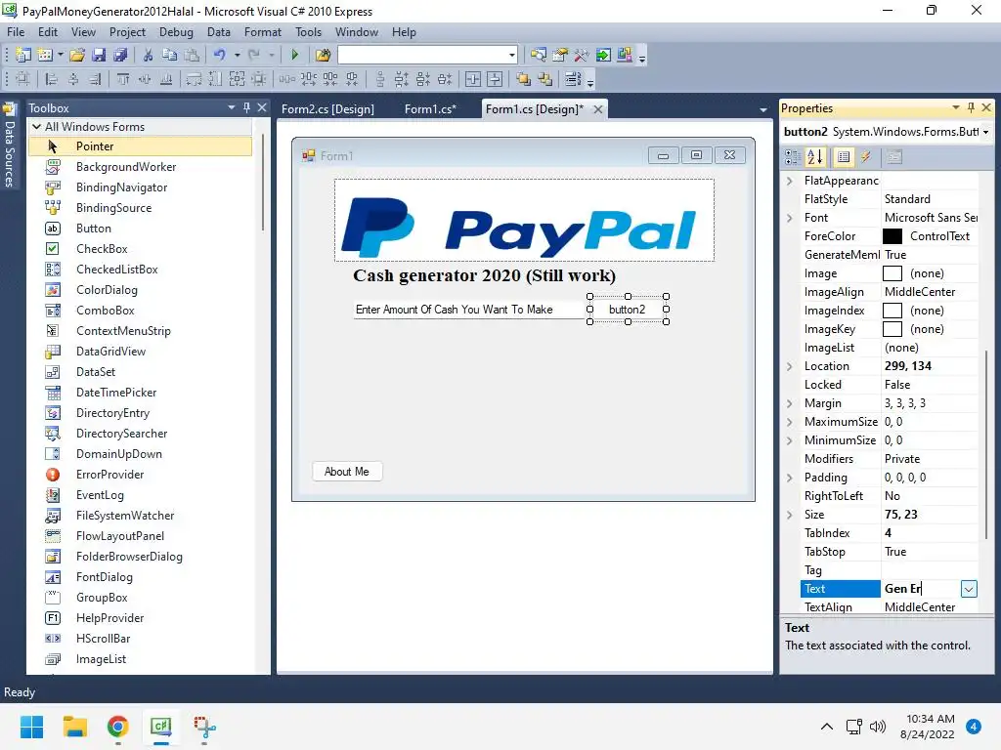Click the Send to Back icon

545,79
